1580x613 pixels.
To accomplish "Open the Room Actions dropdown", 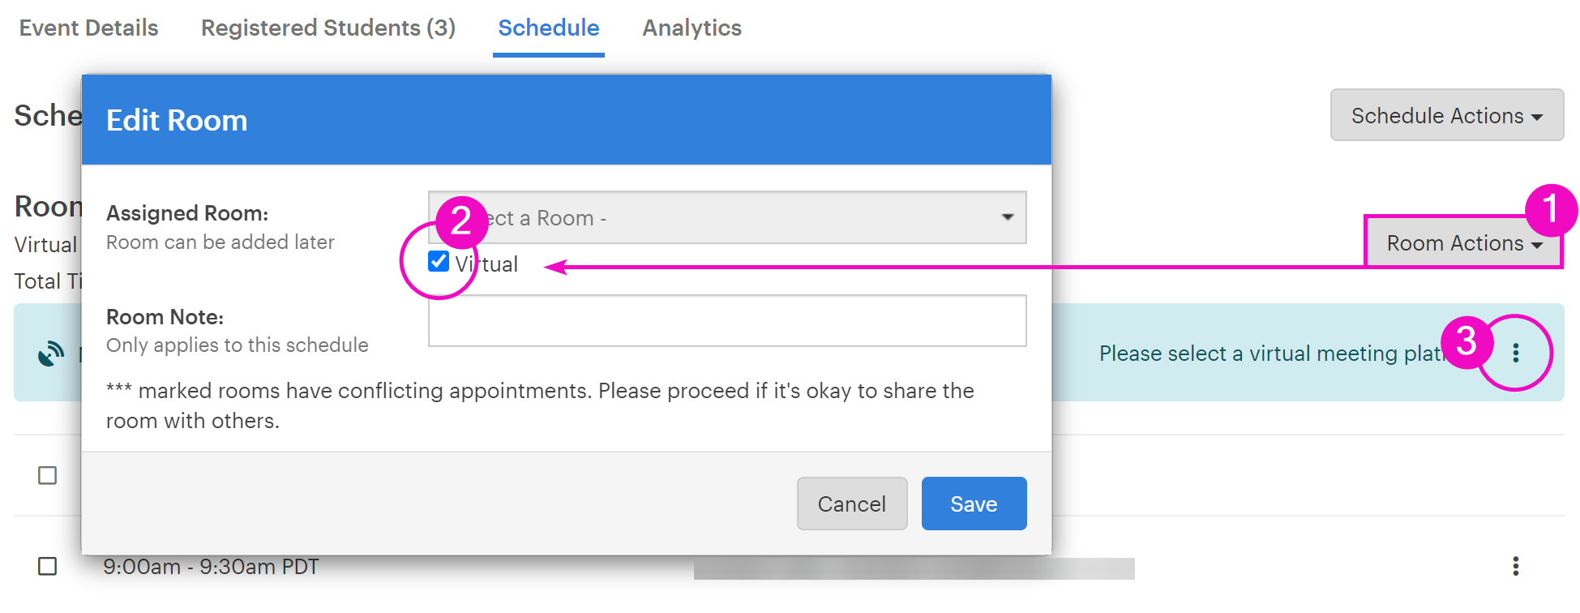I will click(x=1463, y=243).
